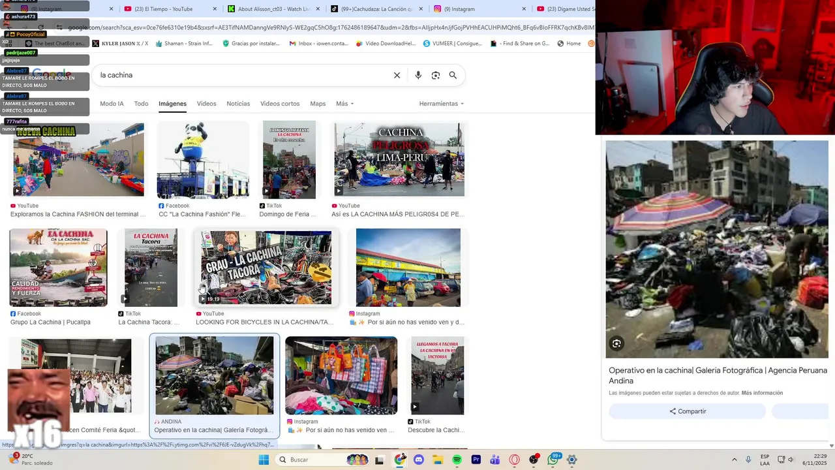Image resolution: width=835 pixels, height=470 pixels.
Task: Switch to the Modo IA tab
Action: [x=112, y=104]
